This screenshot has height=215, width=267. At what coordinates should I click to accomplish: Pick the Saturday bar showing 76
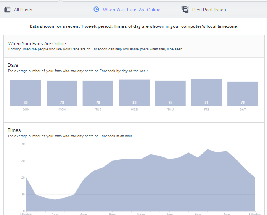click(243, 94)
